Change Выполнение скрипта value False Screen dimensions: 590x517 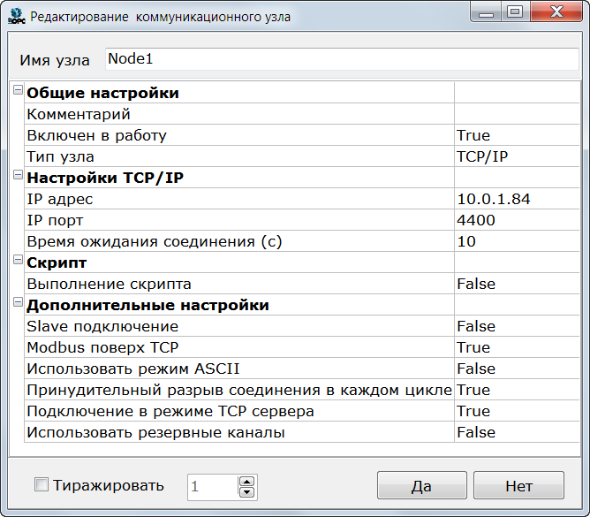pyautogui.click(x=517, y=284)
